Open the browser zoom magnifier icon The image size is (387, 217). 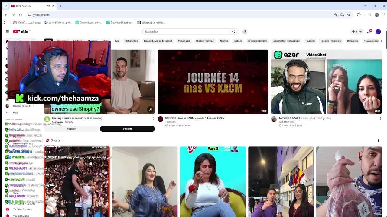(336, 15)
